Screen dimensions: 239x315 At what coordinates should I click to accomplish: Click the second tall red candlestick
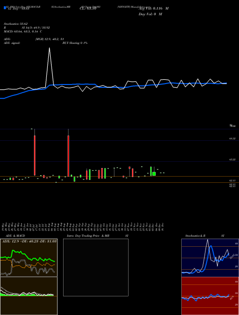point(68,156)
